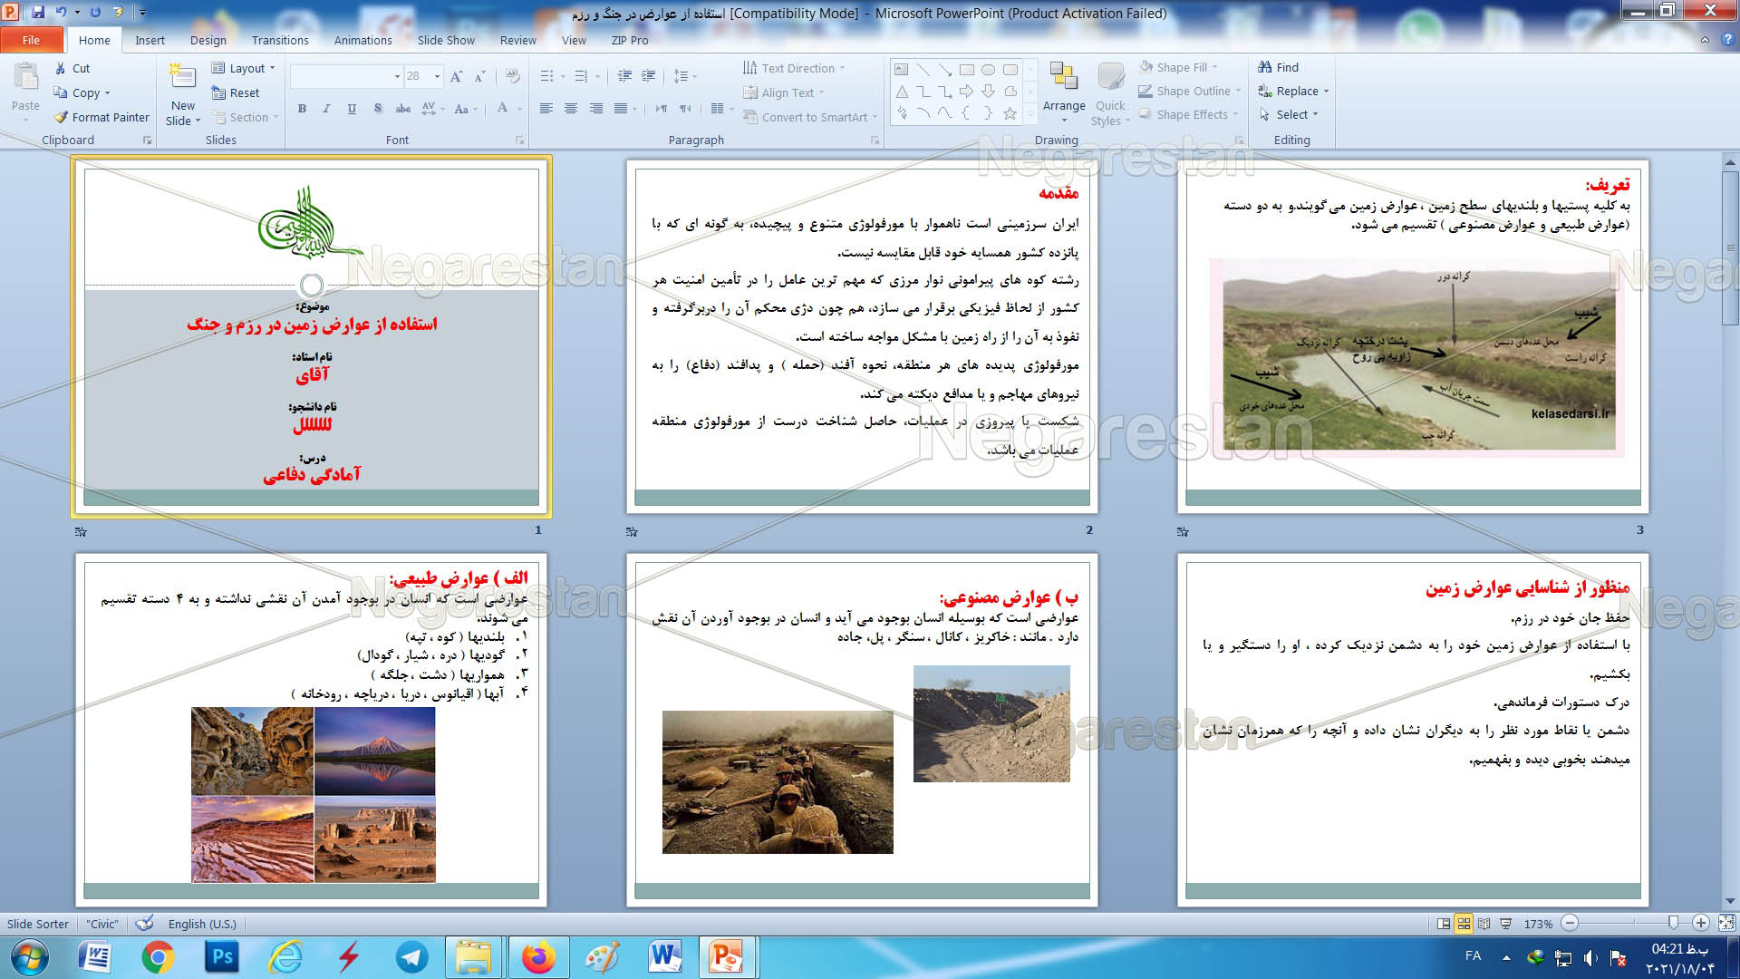Toggle Left-to-Right text direction
The image size is (1740, 979).
click(662, 109)
